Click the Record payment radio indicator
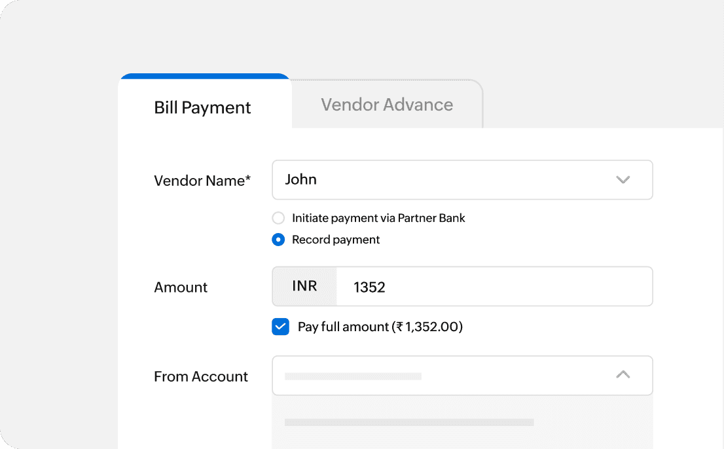This screenshot has height=449, width=724. [x=278, y=240]
